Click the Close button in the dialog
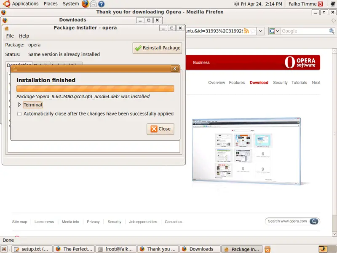337x253 pixels. pyautogui.click(x=160, y=129)
